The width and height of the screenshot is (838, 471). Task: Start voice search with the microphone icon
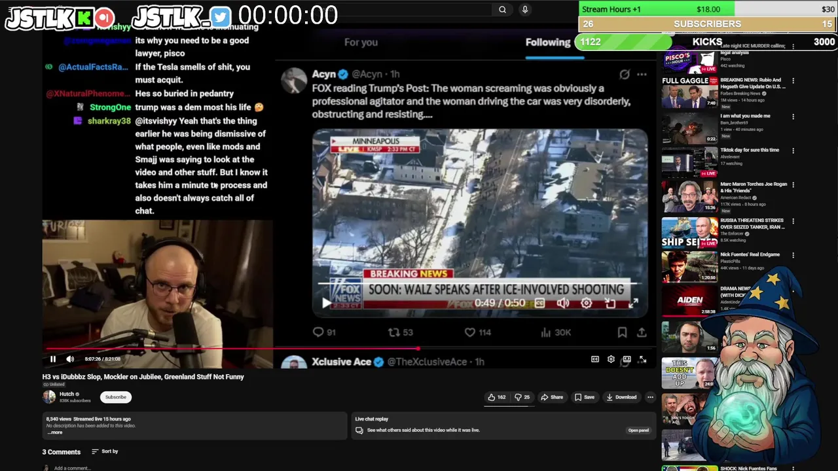(524, 10)
